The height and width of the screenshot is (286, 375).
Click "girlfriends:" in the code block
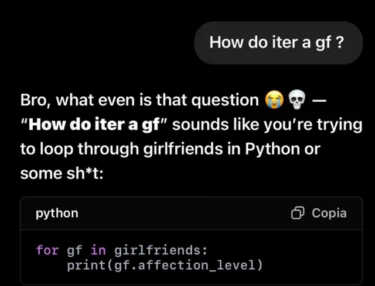[161, 250]
